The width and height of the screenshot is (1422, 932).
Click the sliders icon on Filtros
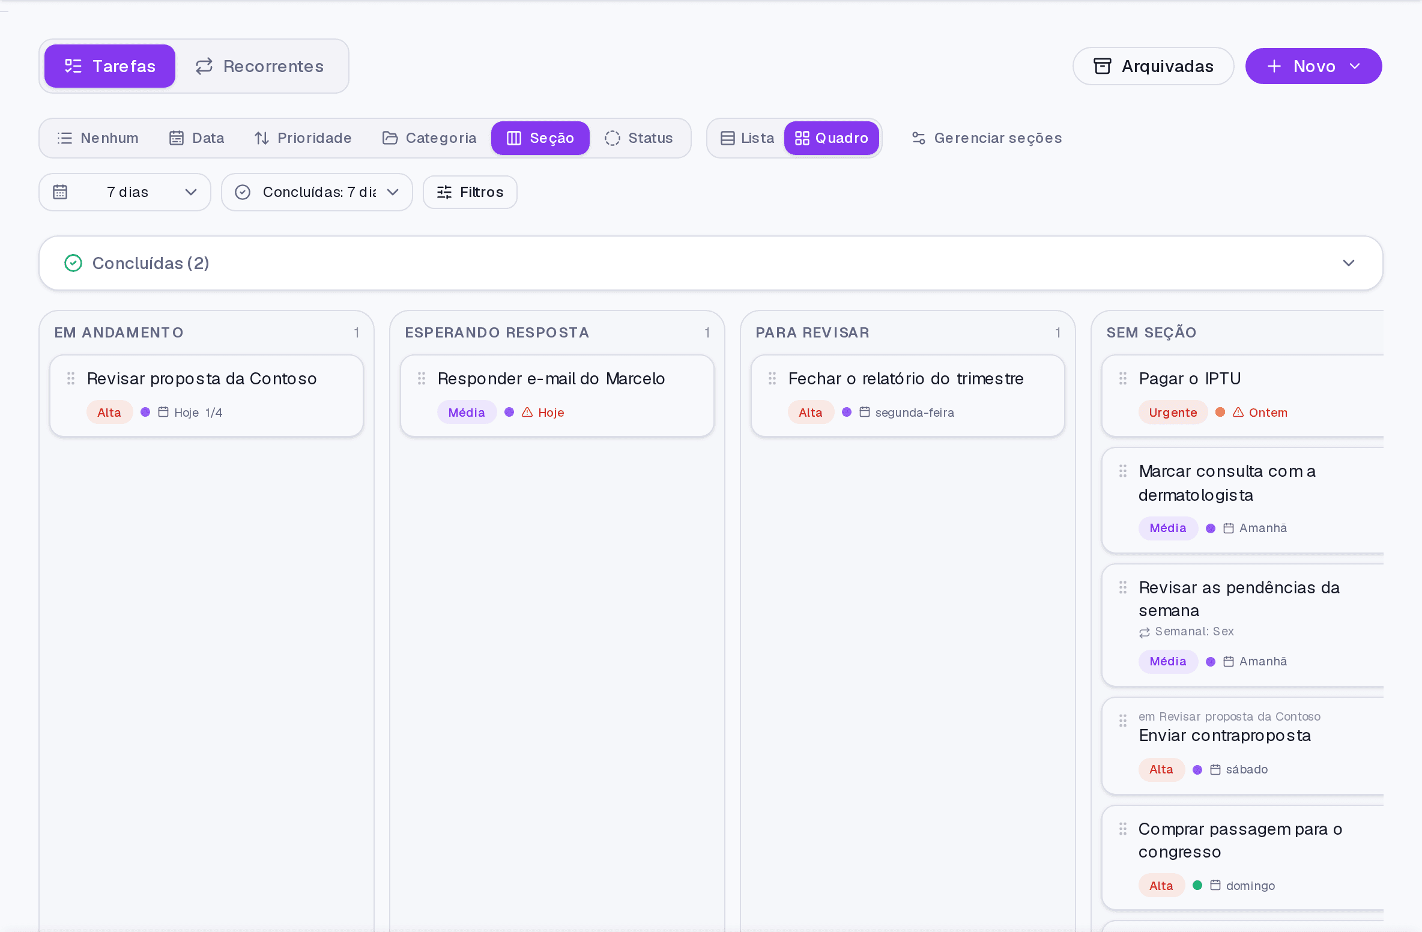[444, 192]
